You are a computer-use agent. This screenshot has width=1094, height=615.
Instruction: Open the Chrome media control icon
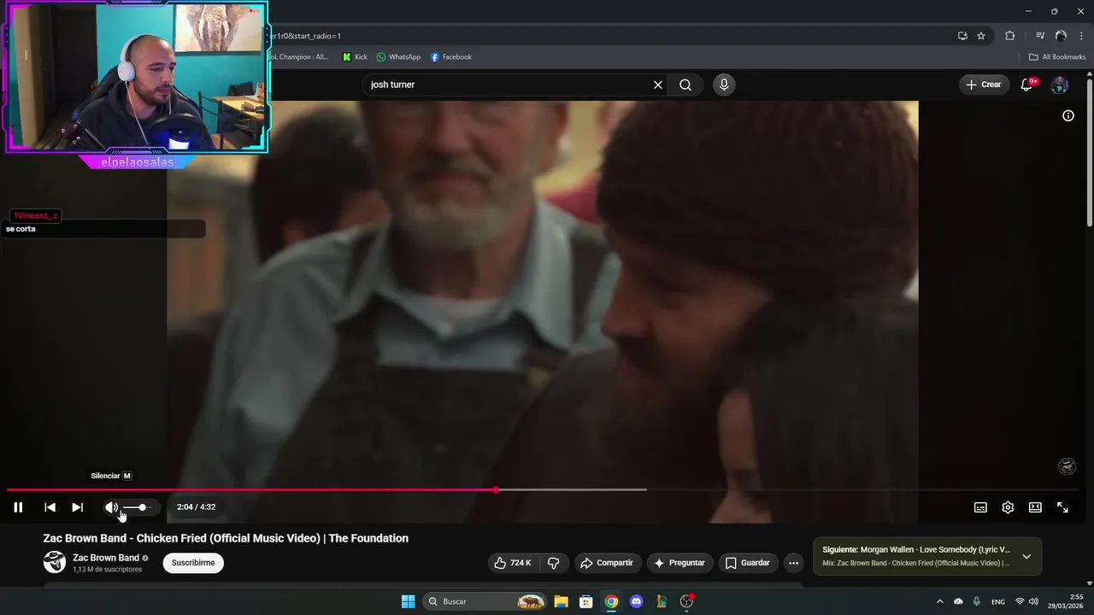coord(1040,36)
